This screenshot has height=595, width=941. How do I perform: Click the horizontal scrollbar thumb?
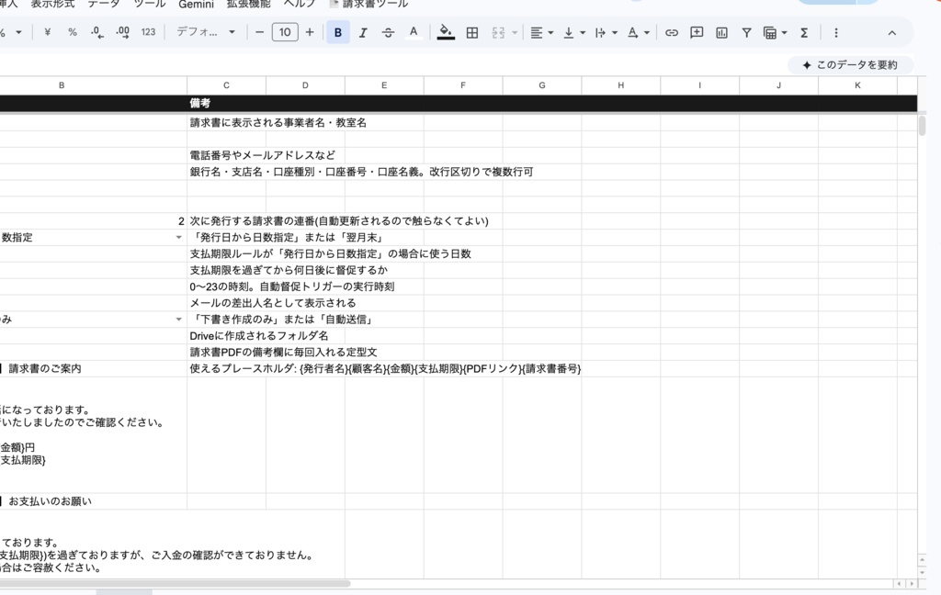click(x=175, y=584)
